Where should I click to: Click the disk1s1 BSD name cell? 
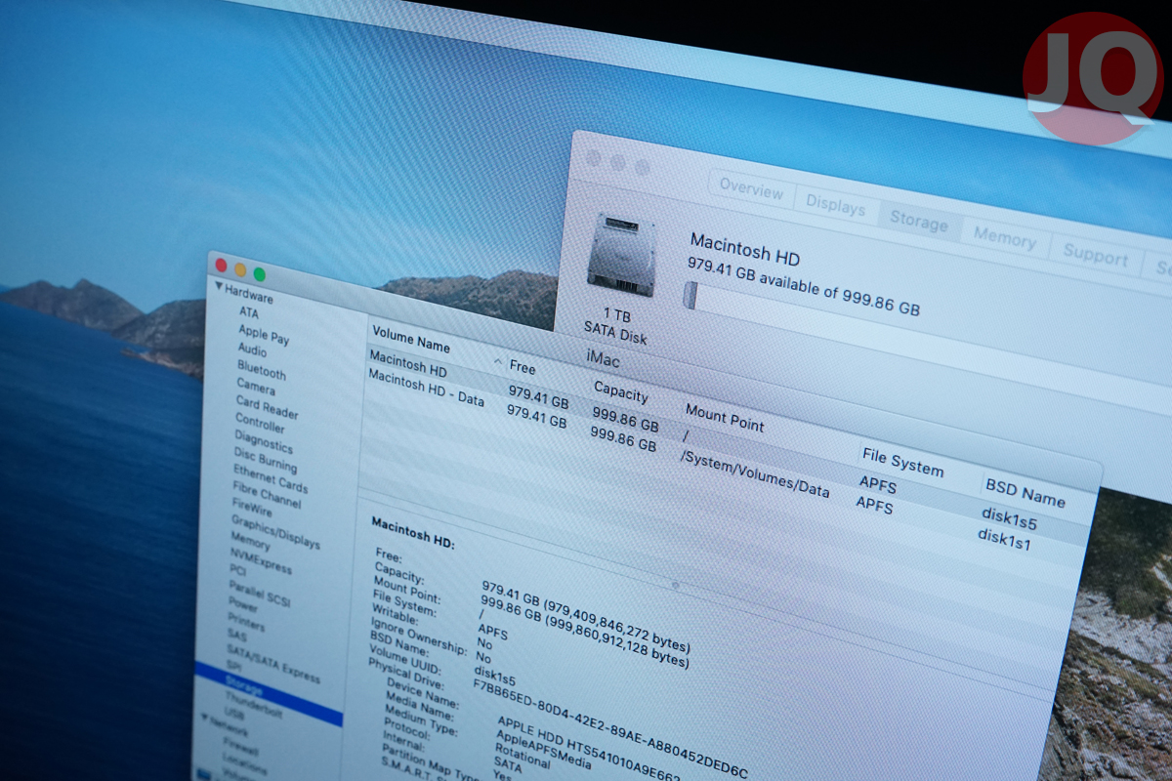1004,538
